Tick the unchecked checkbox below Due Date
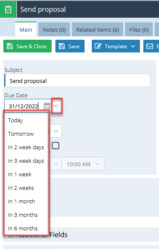The height and width of the screenshot is (249, 159). 55,145
